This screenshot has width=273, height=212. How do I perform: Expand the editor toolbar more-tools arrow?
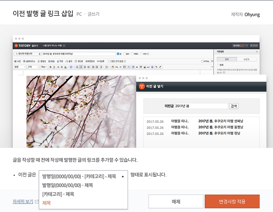pos(212,67)
